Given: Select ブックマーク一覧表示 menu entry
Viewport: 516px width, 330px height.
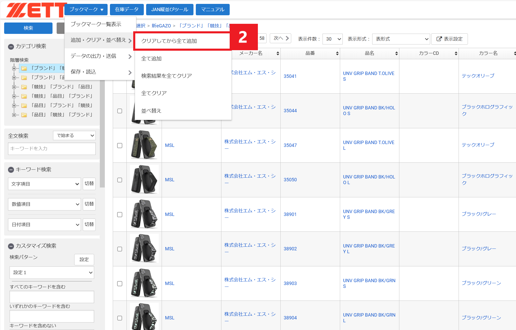Looking at the screenshot, I should pyautogui.click(x=100, y=24).
